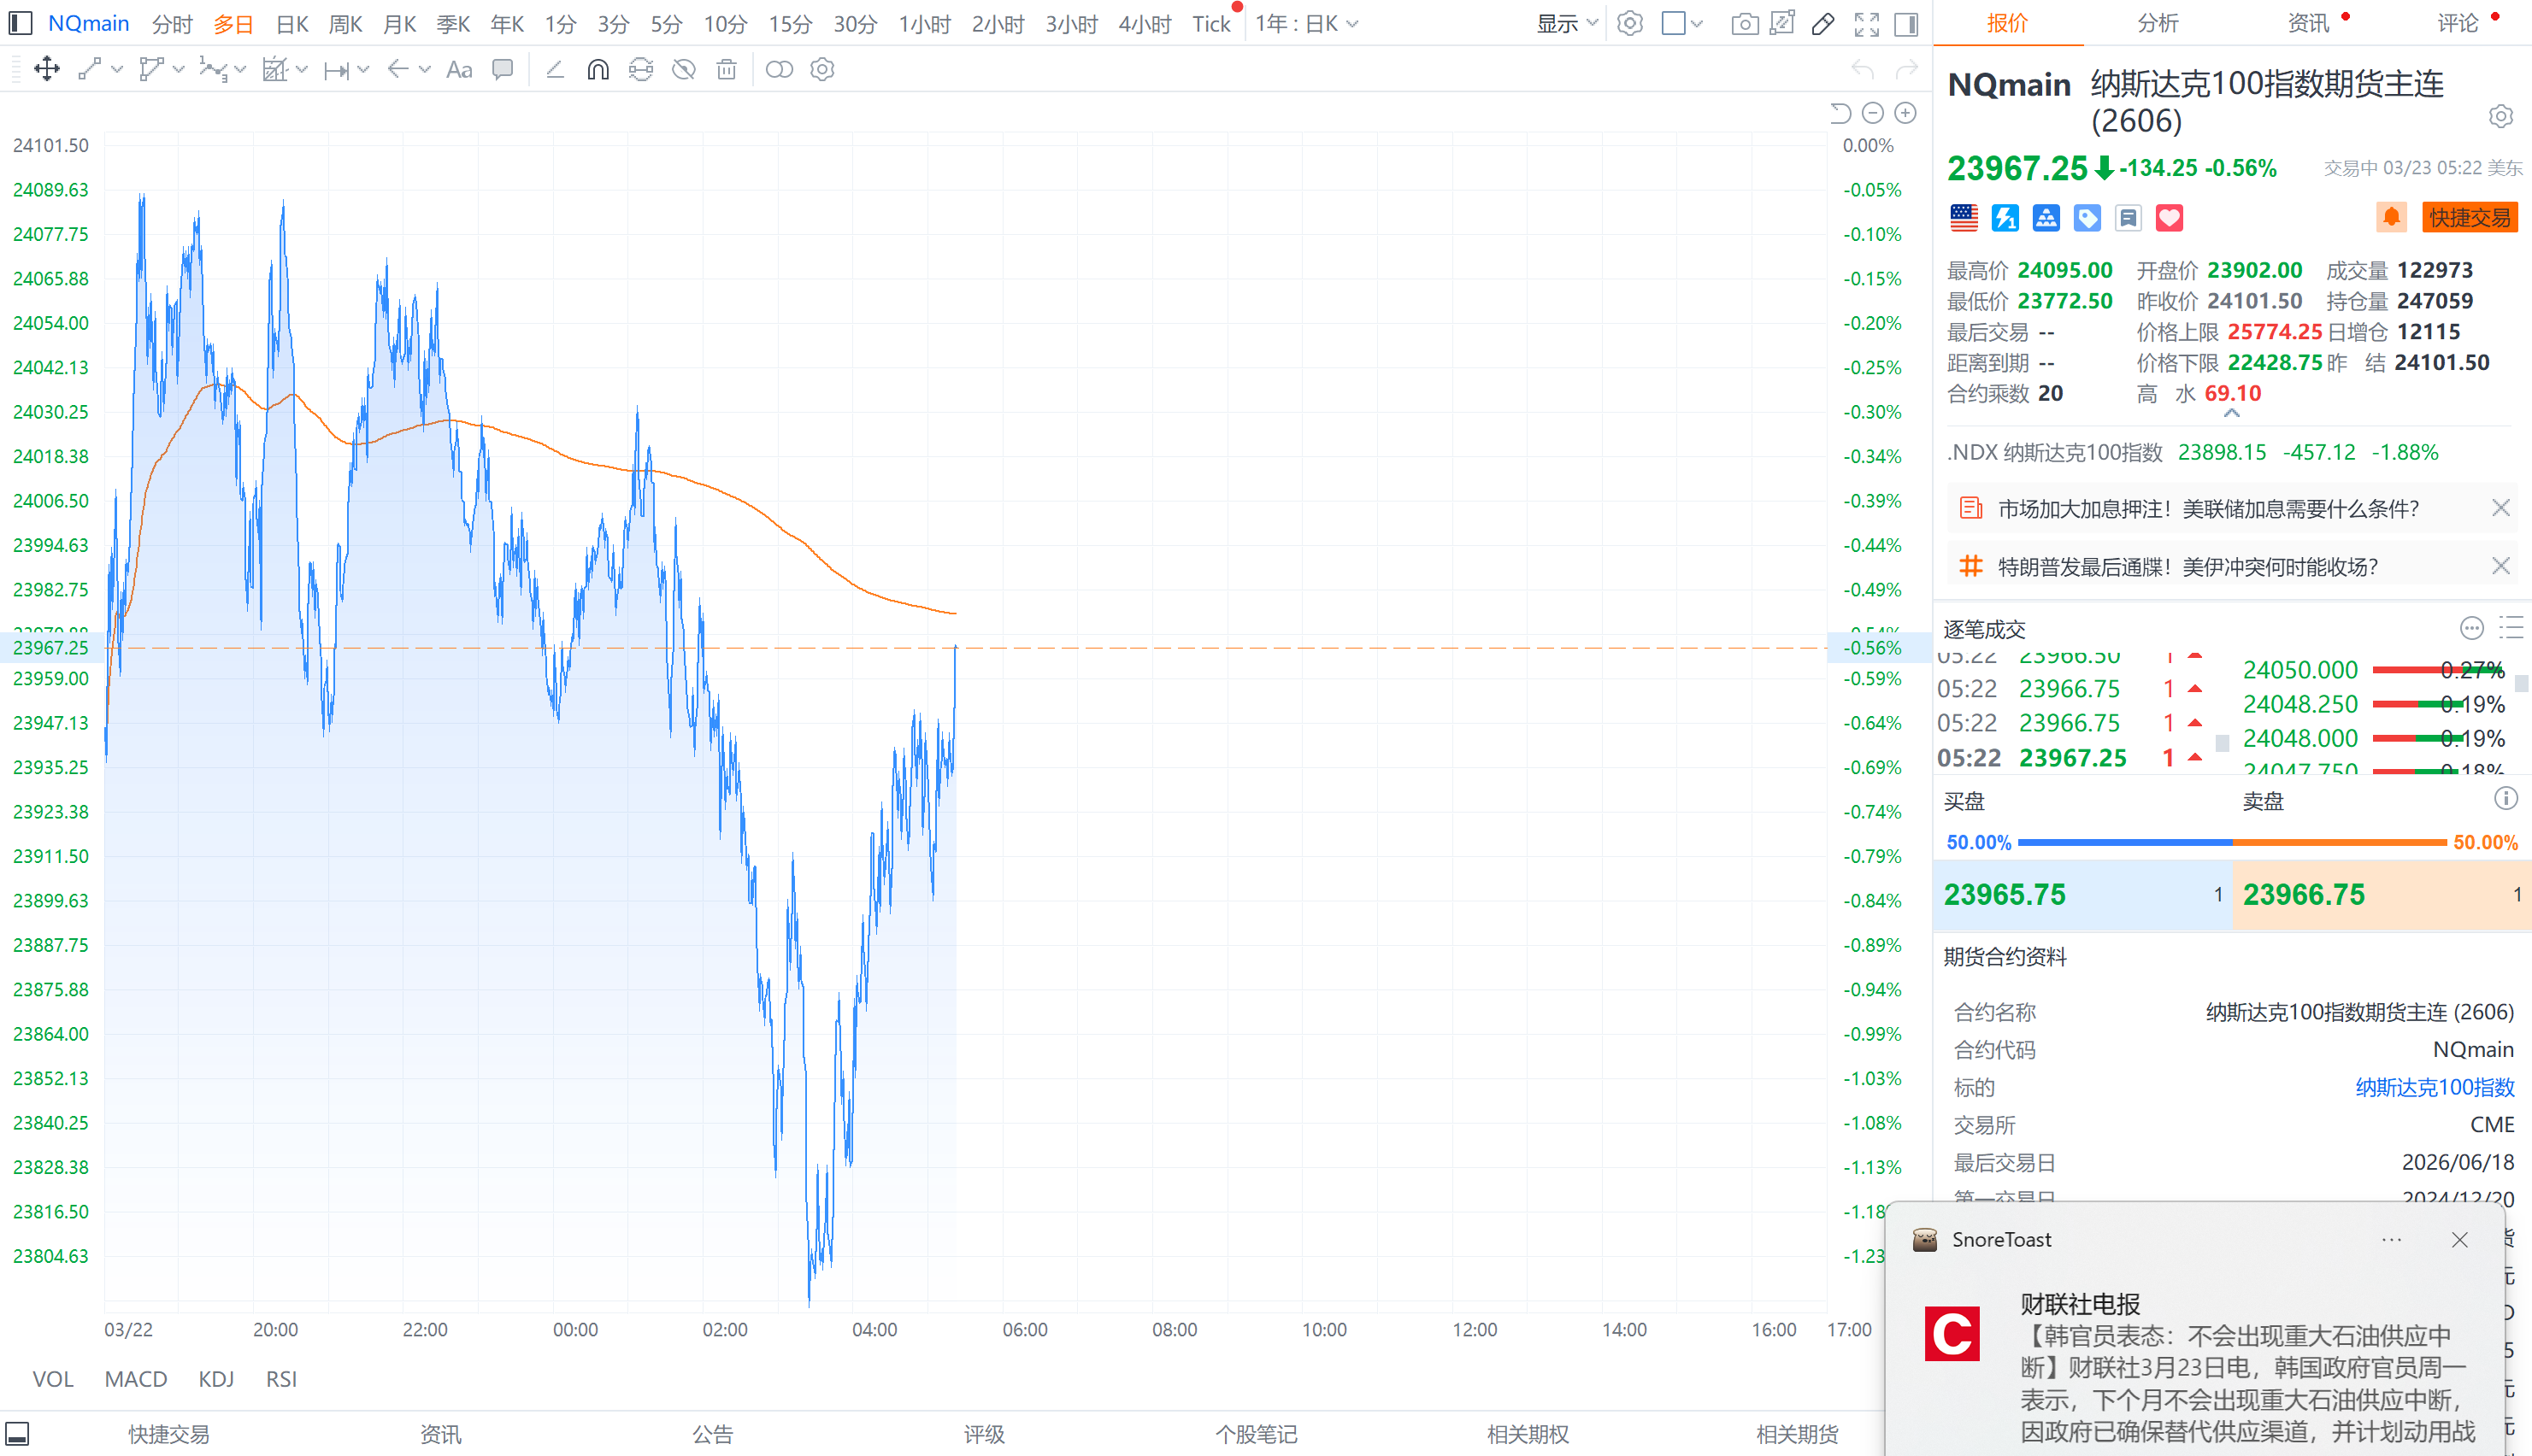The image size is (2532, 1456).
Task: Select the magnet snap drawing tool
Action: [598, 69]
